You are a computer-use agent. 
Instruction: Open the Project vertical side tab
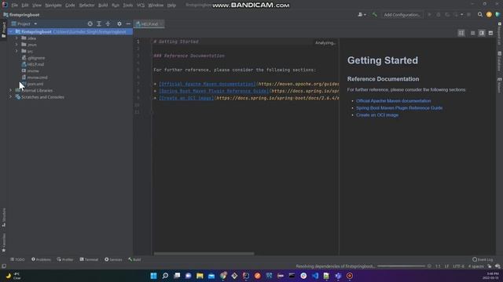click(3, 30)
